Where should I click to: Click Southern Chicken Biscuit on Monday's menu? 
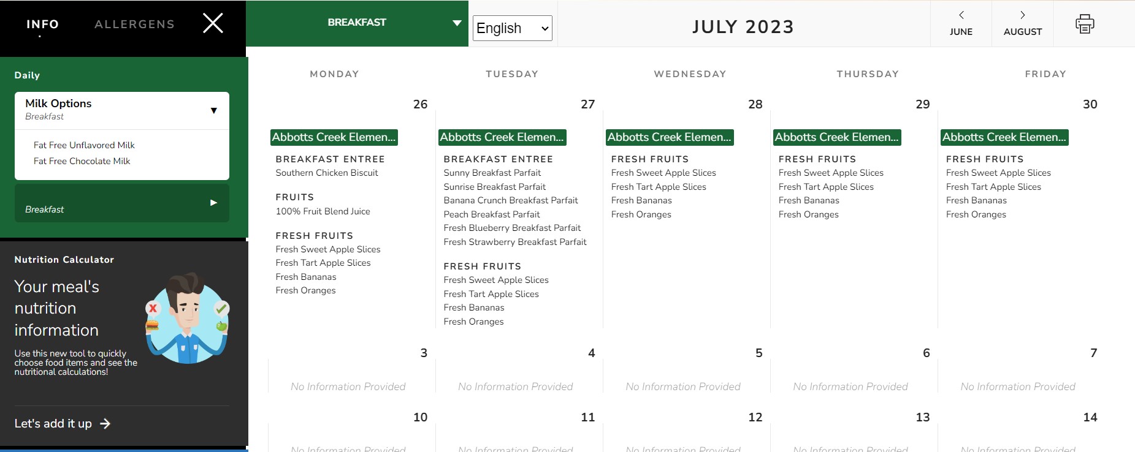(x=326, y=173)
